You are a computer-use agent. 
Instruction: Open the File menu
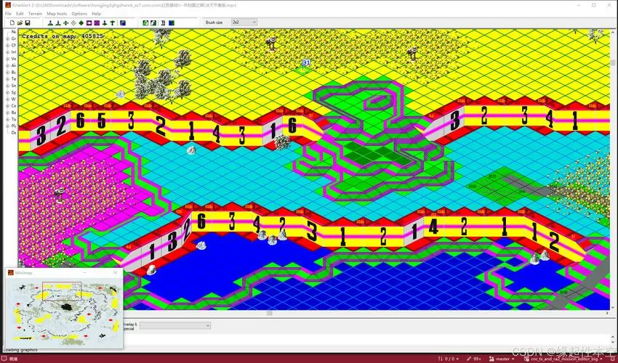(x=8, y=14)
